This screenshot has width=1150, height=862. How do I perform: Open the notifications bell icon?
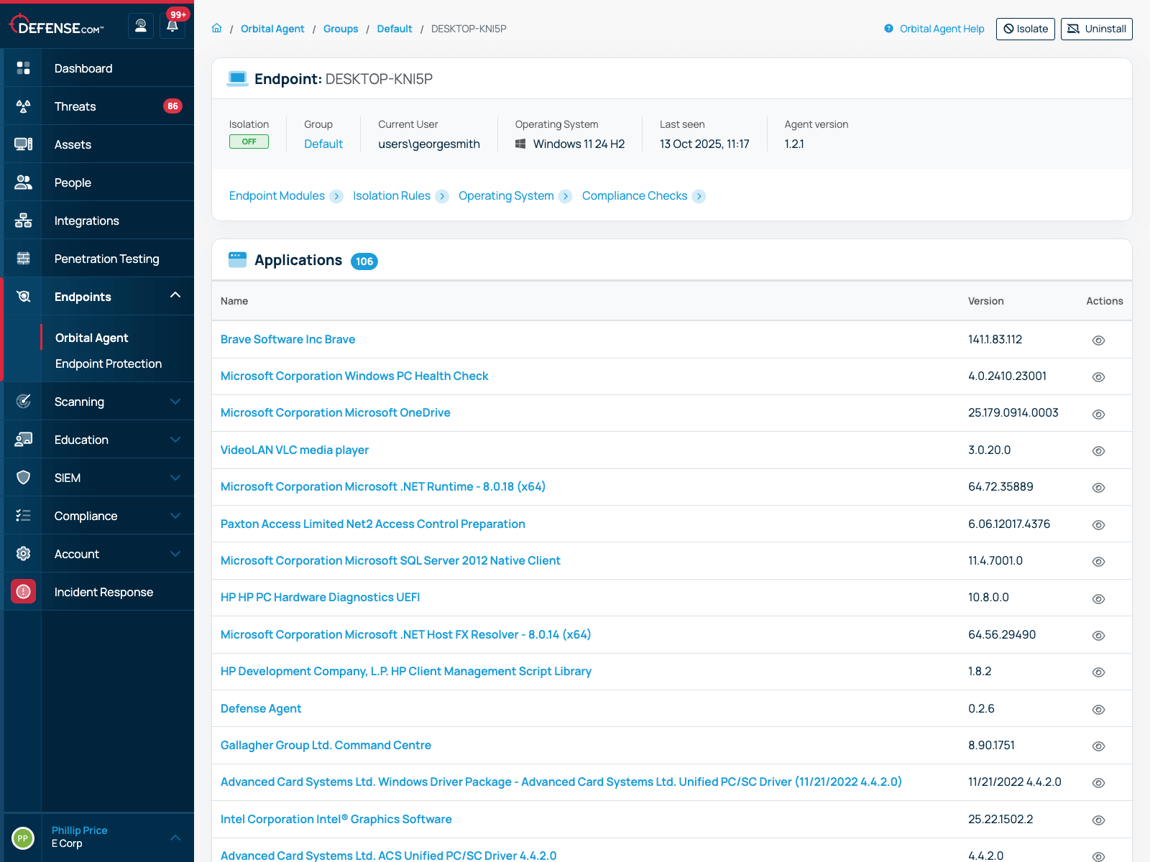172,27
